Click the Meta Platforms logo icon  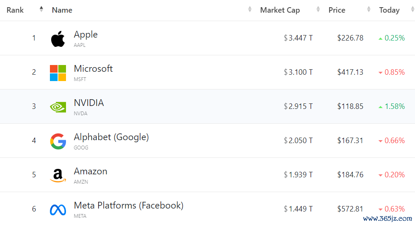pyautogui.click(x=58, y=210)
